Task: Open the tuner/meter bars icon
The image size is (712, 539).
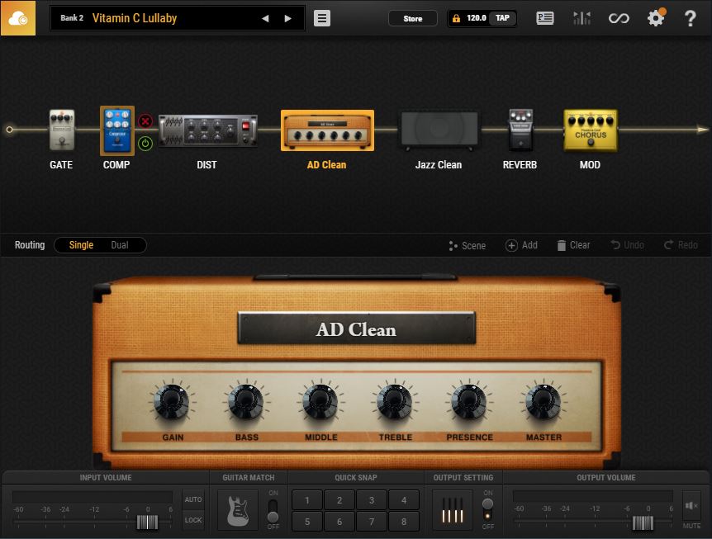Action: coord(581,18)
